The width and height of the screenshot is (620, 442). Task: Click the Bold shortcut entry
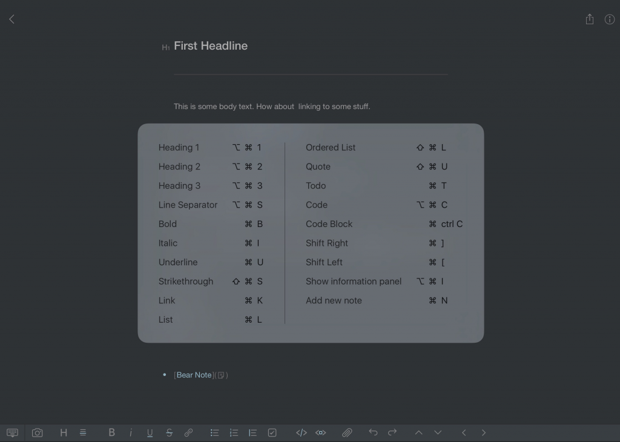click(210, 224)
